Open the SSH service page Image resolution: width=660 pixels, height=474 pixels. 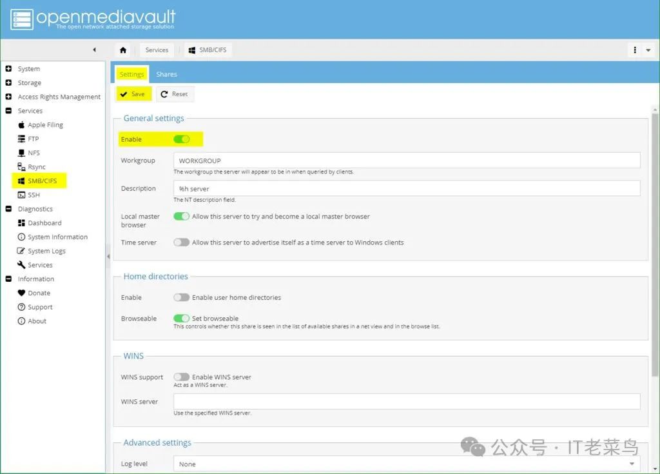(x=28, y=195)
